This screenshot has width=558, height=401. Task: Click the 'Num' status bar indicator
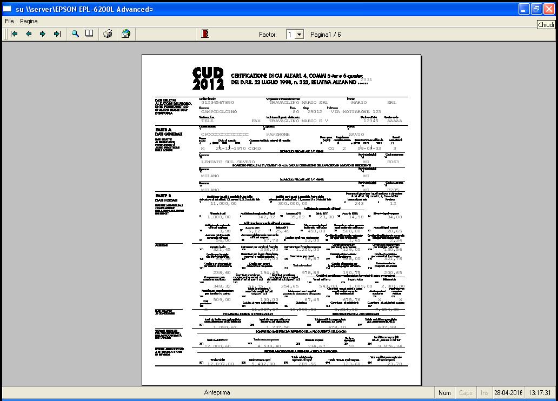[x=444, y=393]
